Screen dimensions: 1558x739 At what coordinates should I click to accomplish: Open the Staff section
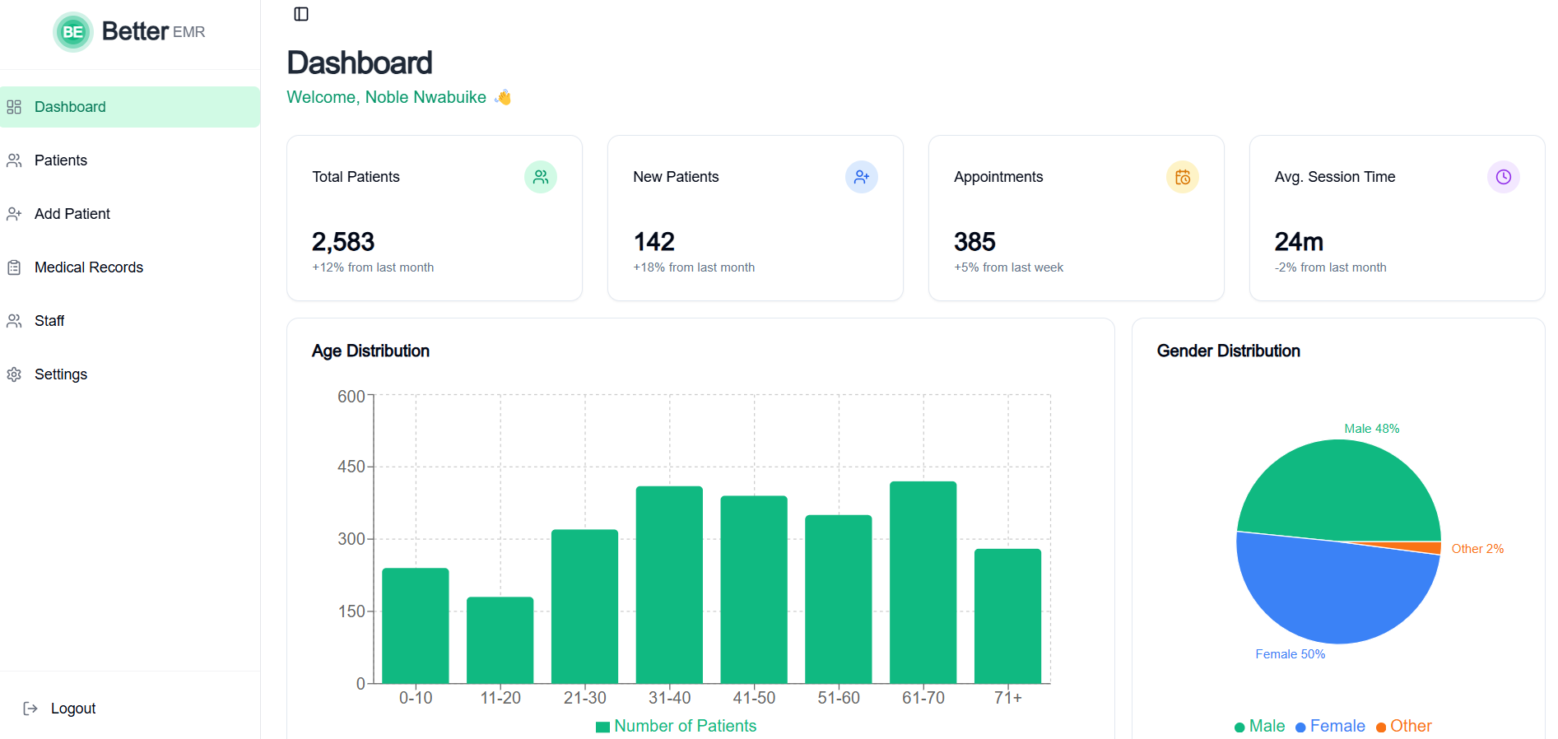click(x=49, y=321)
